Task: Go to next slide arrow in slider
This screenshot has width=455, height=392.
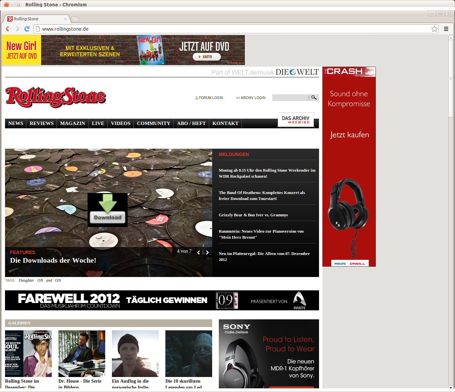Action: point(207,252)
